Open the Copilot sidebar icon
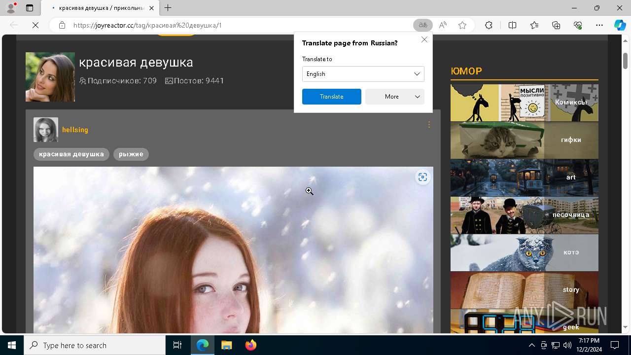Image resolution: width=631 pixels, height=355 pixels. click(x=620, y=25)
